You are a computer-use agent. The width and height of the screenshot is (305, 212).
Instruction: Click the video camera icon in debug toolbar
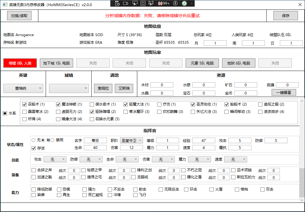click(x=126, y=3)
